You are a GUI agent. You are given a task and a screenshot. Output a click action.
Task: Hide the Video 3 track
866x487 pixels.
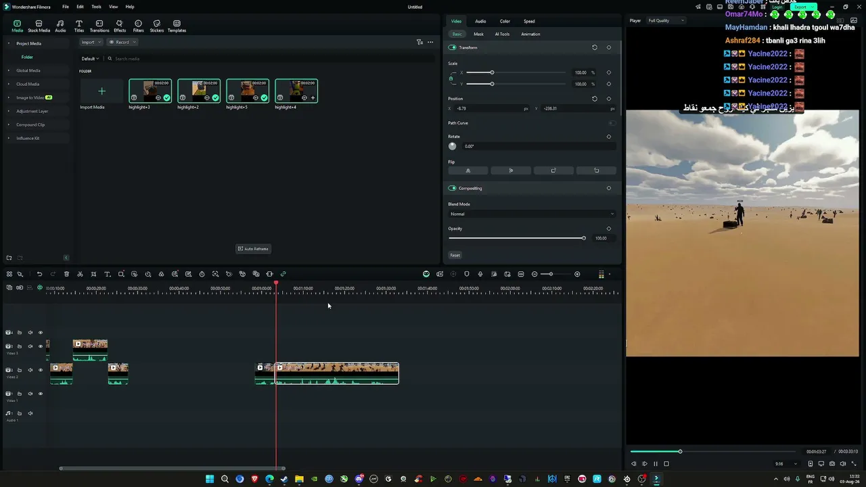point(40,346)
